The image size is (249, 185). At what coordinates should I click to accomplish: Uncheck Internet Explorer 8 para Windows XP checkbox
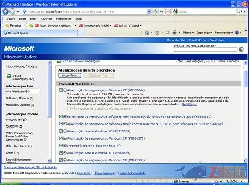click(x=61, y=146)
